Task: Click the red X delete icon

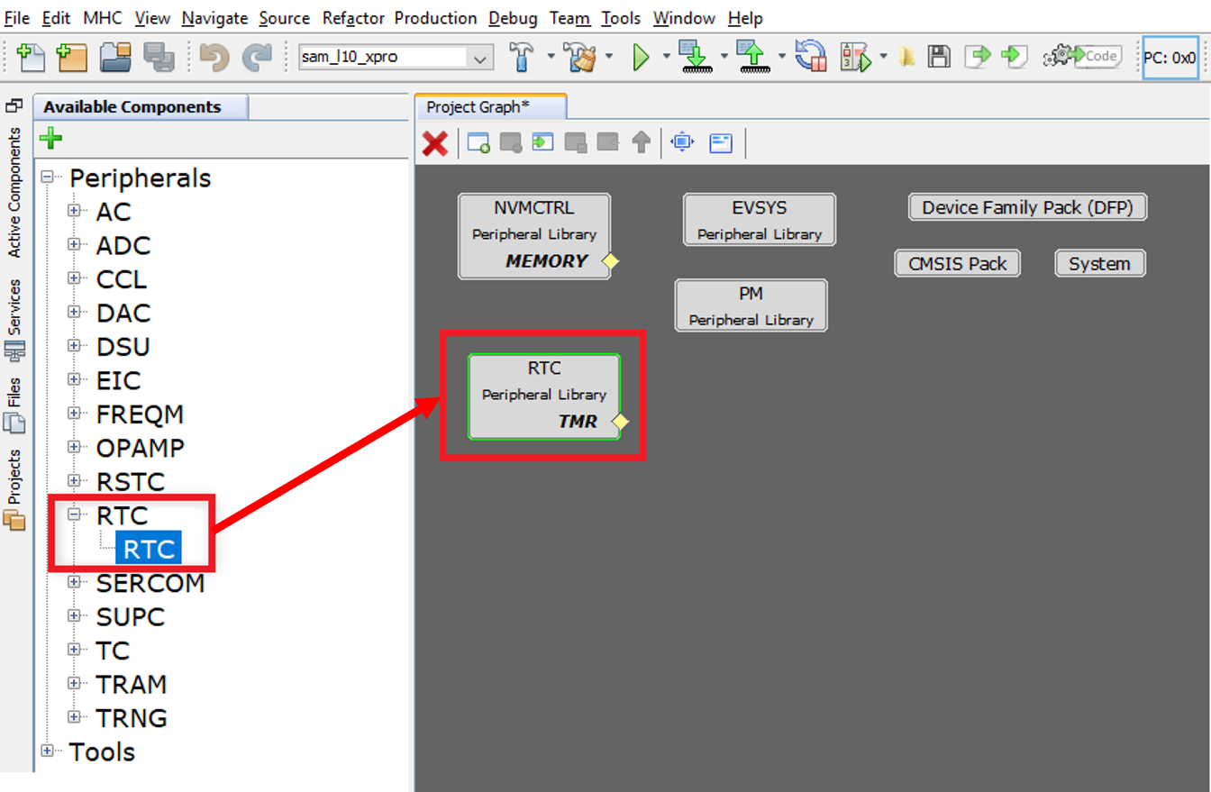Action: coord(435,142)
